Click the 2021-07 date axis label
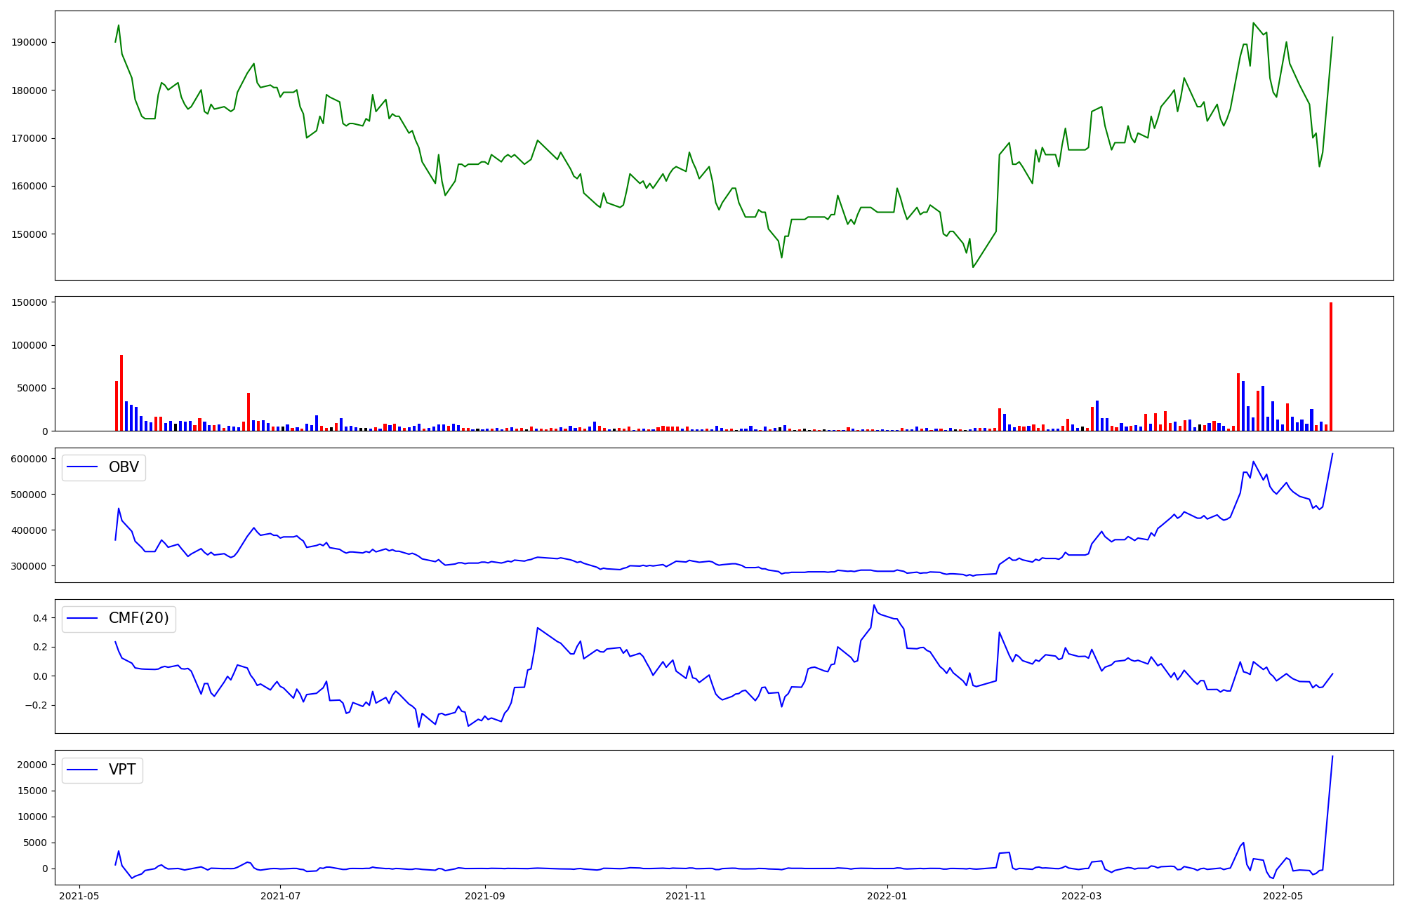1404x912 pixels. (280, 896)
